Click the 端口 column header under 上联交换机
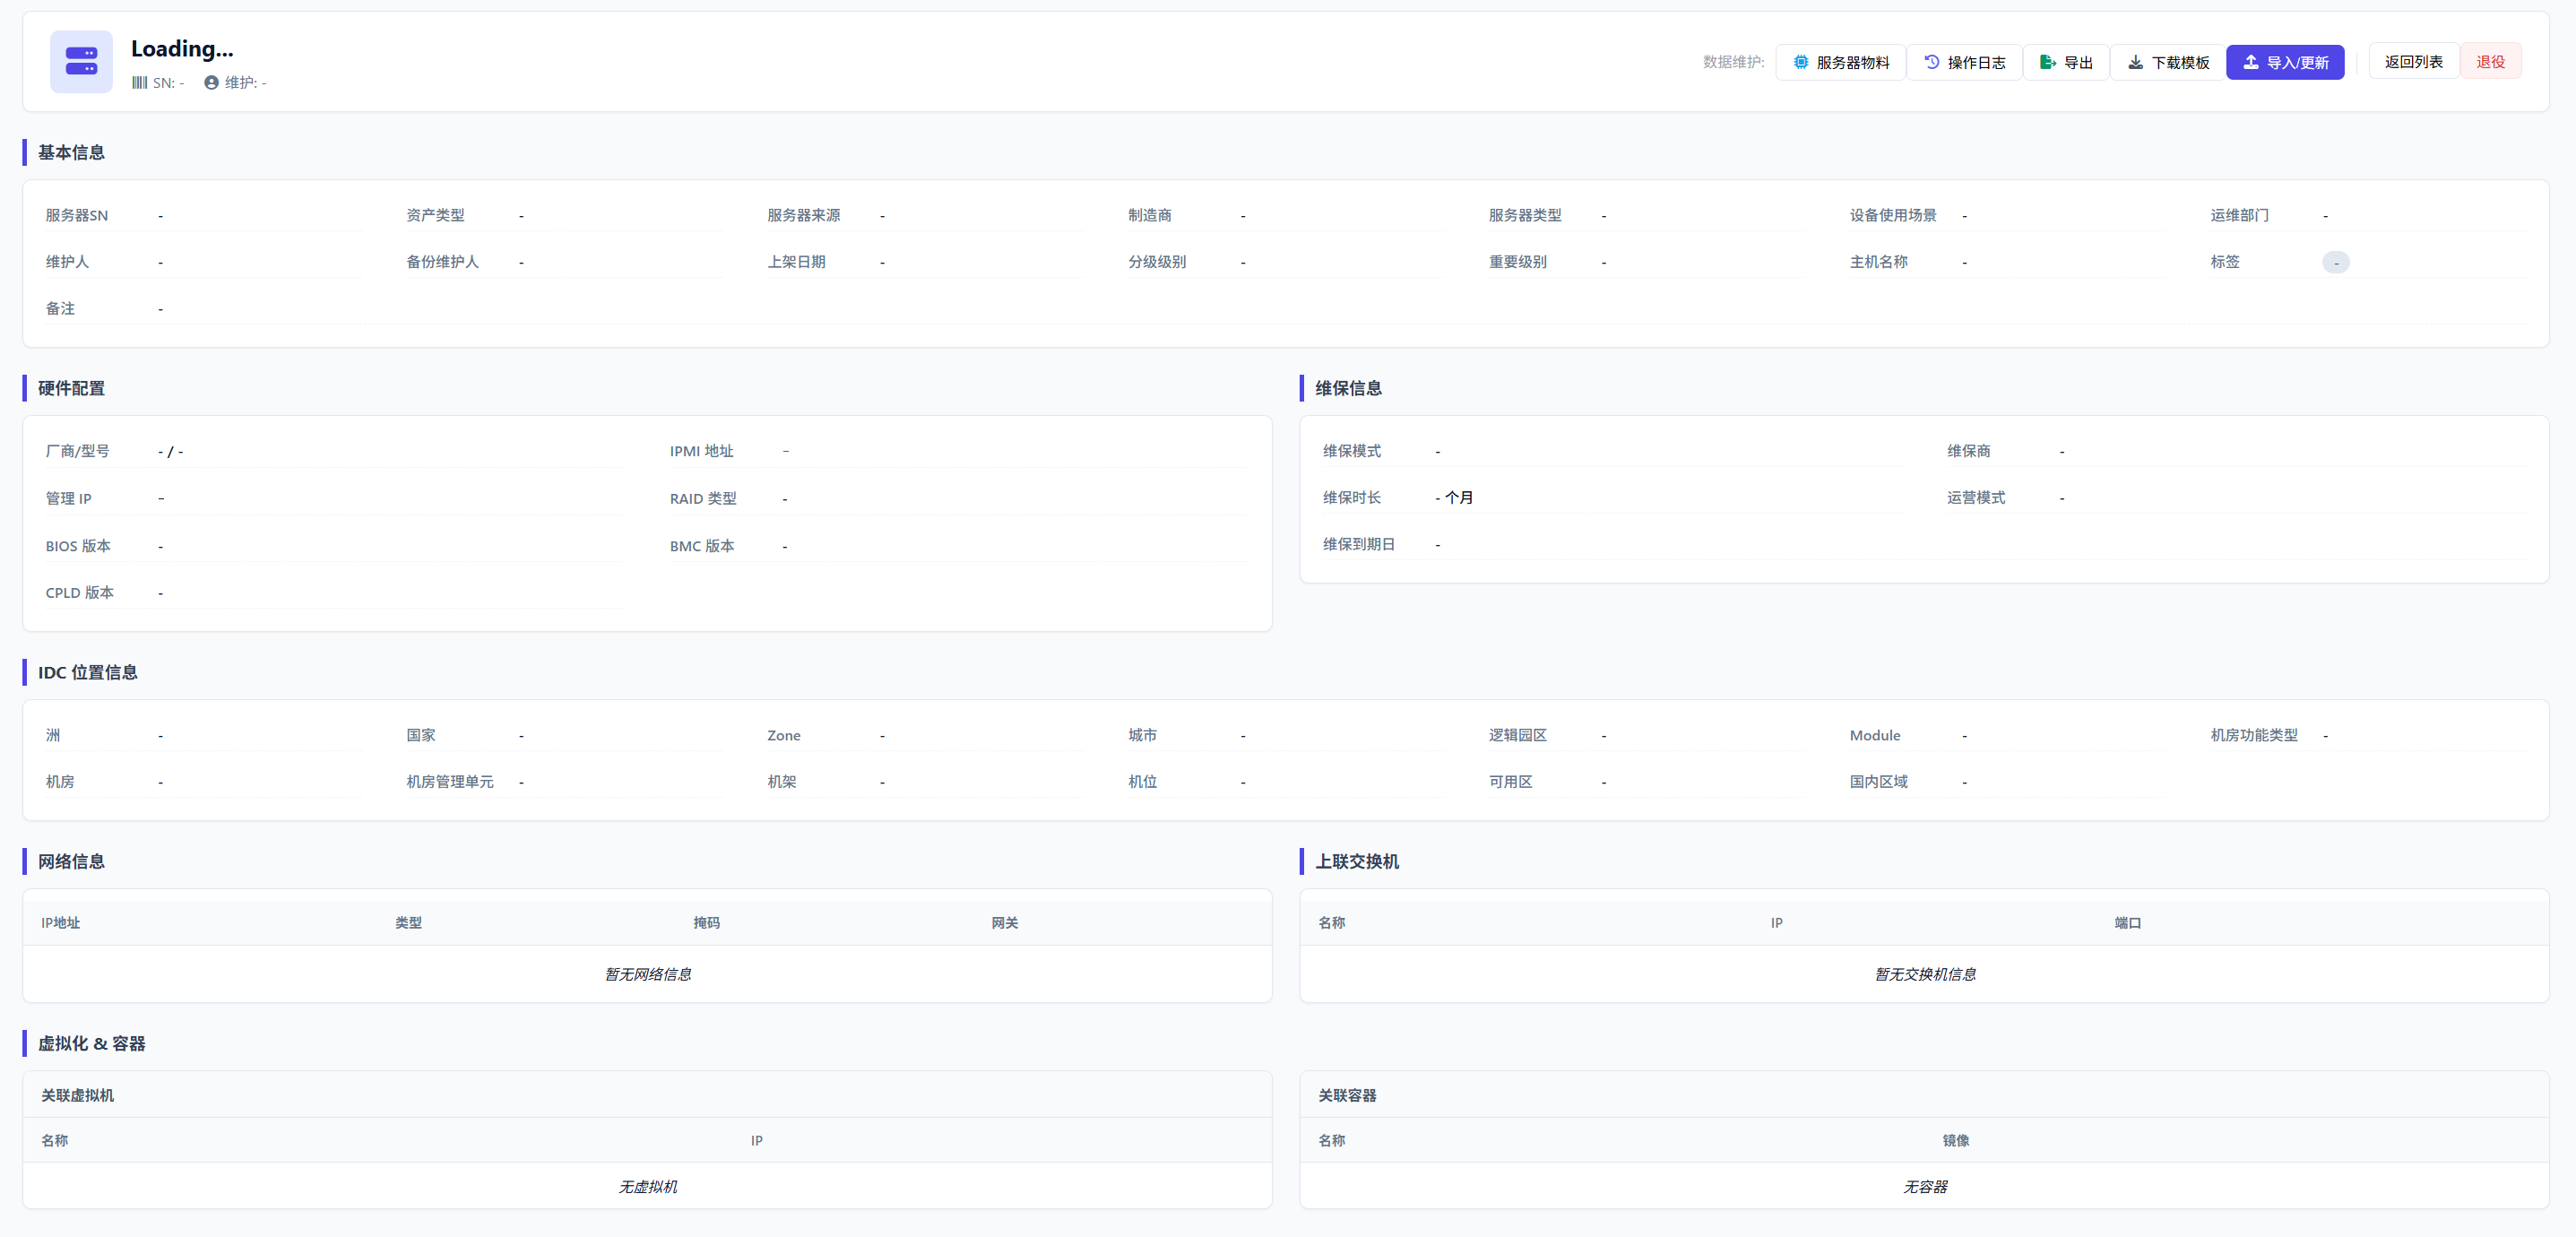Image resolution: width=2576 pixels, height=1237 pixels. [2127, 923]
